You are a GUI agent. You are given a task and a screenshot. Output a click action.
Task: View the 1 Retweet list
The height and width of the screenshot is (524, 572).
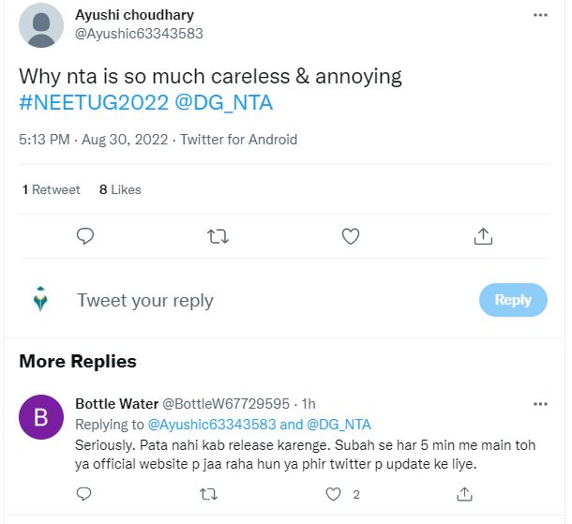(52, 189)
